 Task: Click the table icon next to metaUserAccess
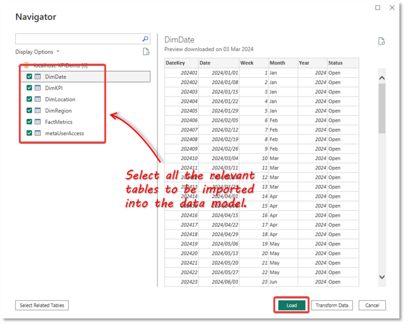(x=37, y=133)
